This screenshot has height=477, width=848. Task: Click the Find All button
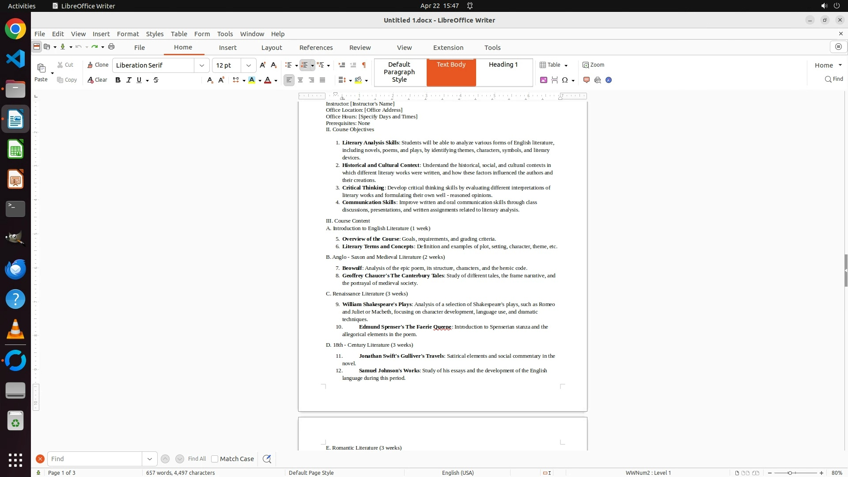tap(197, 459)
